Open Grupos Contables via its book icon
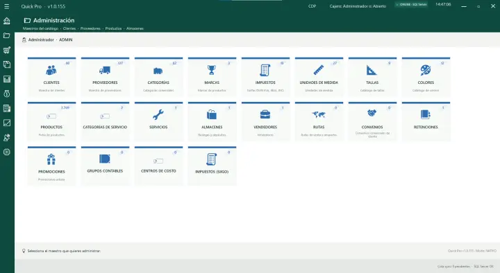The image size is (500, 273). pyautogui.click(x=105, y=159)
